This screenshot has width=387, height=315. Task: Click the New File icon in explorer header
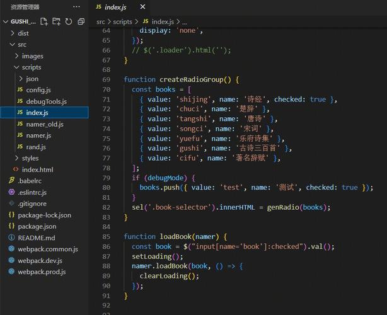(44, 21)
